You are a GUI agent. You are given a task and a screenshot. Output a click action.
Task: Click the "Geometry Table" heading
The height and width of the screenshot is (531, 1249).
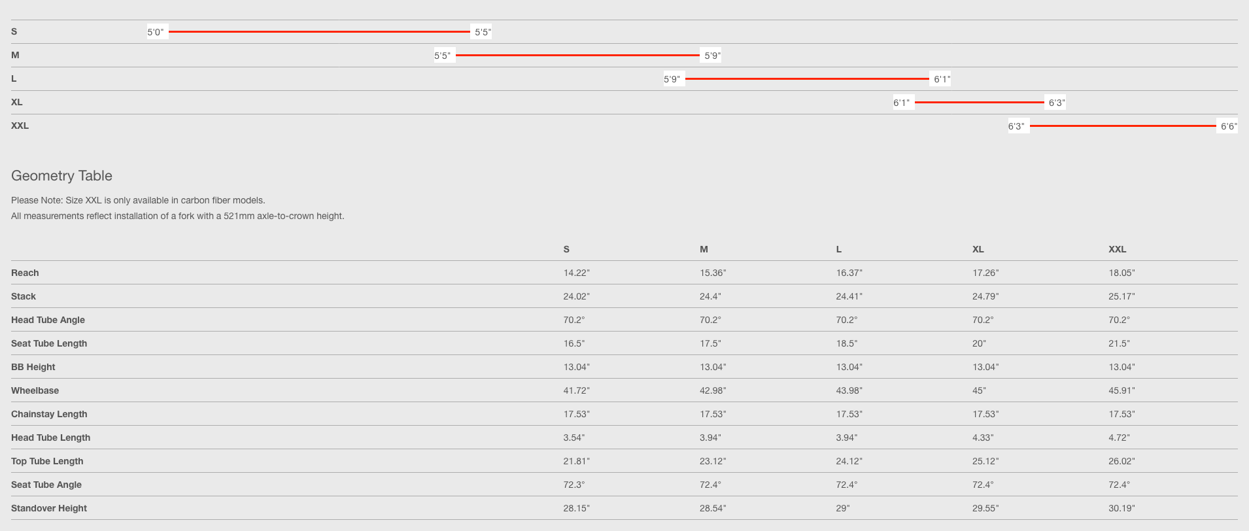pos(61,176)
